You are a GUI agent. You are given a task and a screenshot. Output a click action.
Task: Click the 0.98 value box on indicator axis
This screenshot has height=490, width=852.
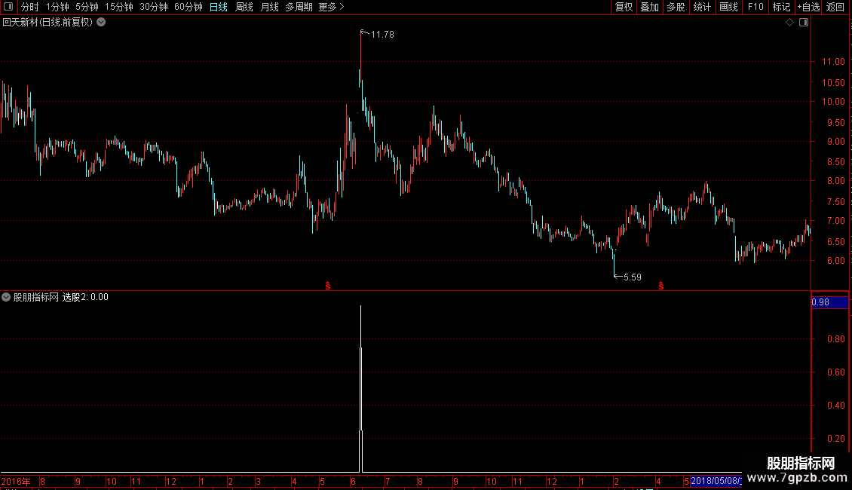829,302
